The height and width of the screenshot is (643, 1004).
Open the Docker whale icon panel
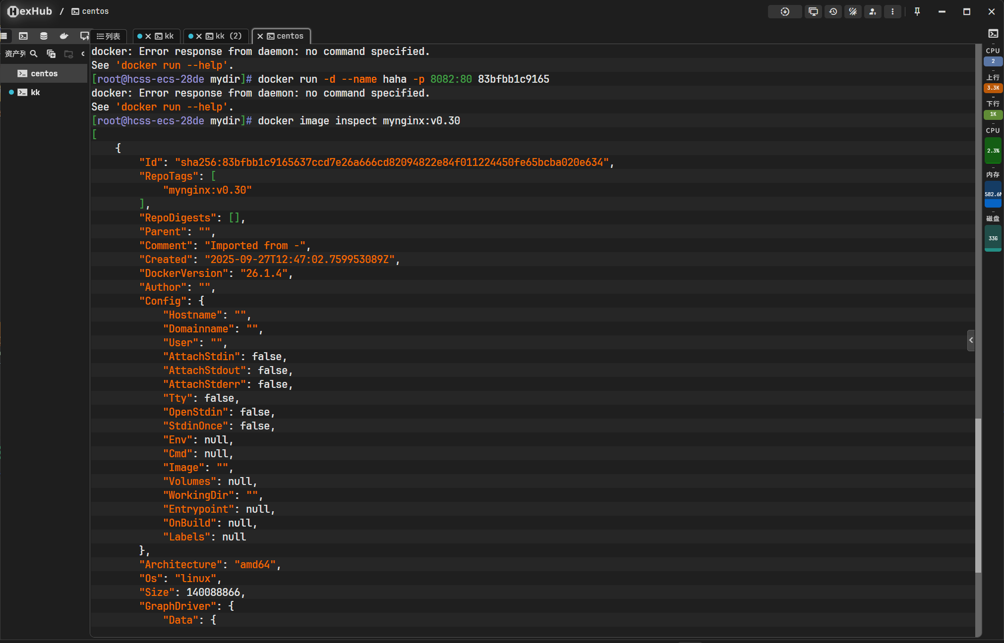click(64, 36)
